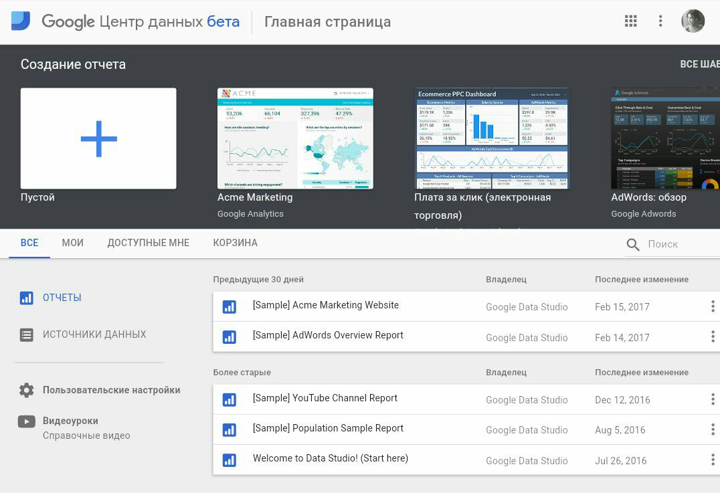Choose the Acme Marketing template thumbnail

tap(295, 138)
